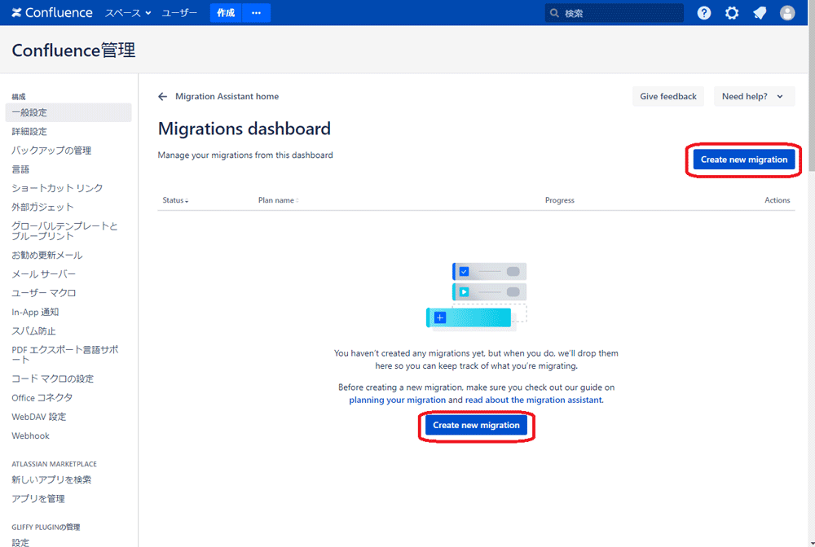Click the Confluence logo in the header
This screenshot has width=815, height=547.
point(52,12)
